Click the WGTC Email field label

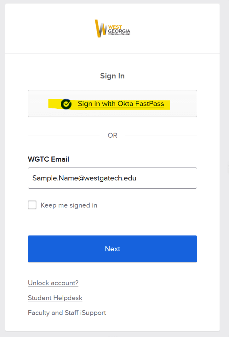pyautogui.click(x=48, y=159)
